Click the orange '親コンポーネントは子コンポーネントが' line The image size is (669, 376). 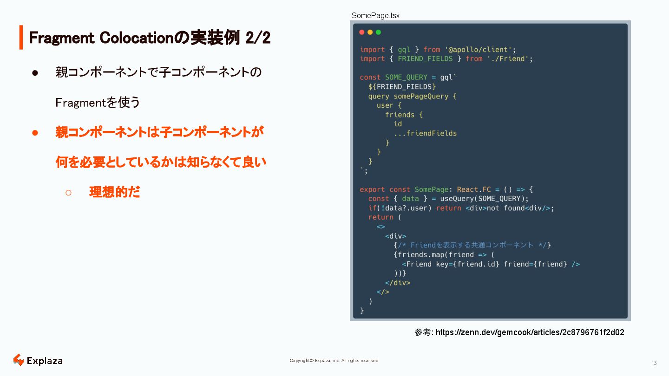[159, 132]
